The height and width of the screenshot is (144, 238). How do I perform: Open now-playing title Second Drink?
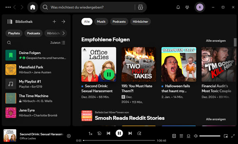pos(41,134)
